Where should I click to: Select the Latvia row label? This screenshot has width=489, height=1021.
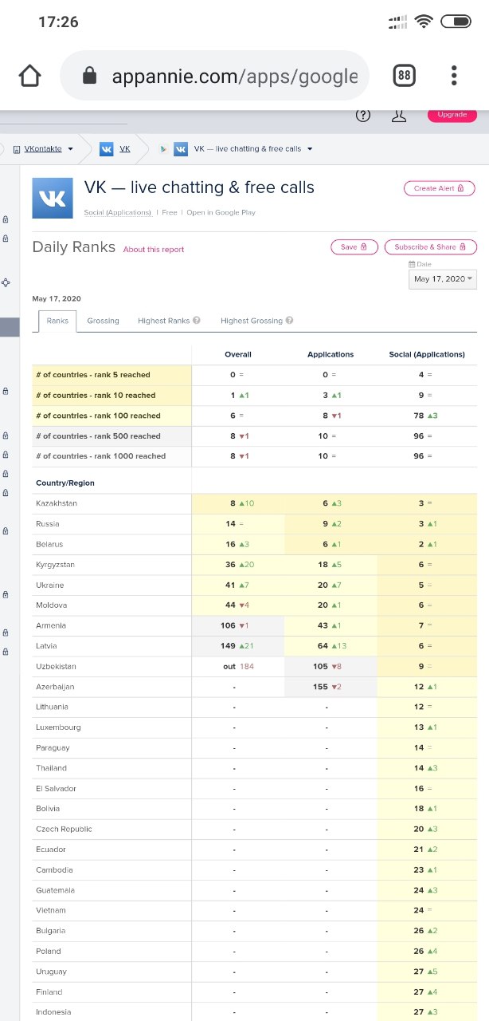click(x=47, y=646)
